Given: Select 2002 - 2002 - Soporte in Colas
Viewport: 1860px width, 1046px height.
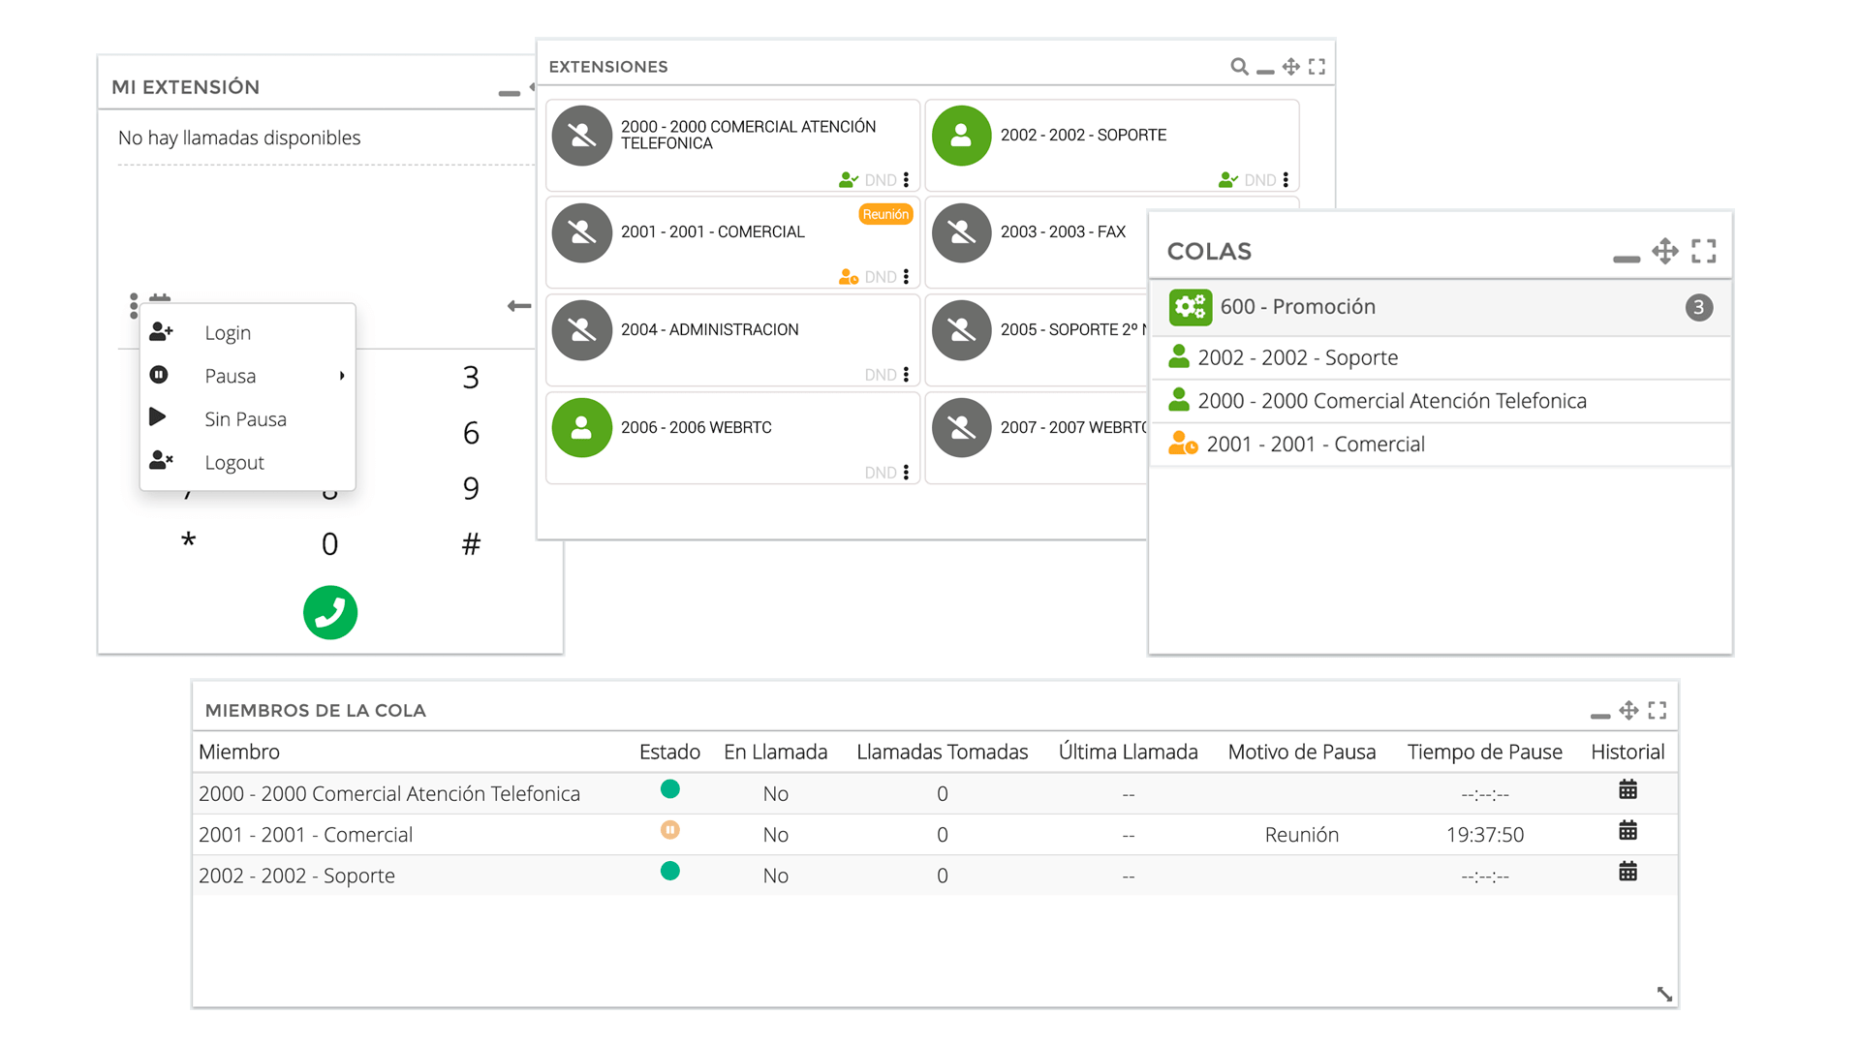Looking at the screenshot, I should 1441,358.
